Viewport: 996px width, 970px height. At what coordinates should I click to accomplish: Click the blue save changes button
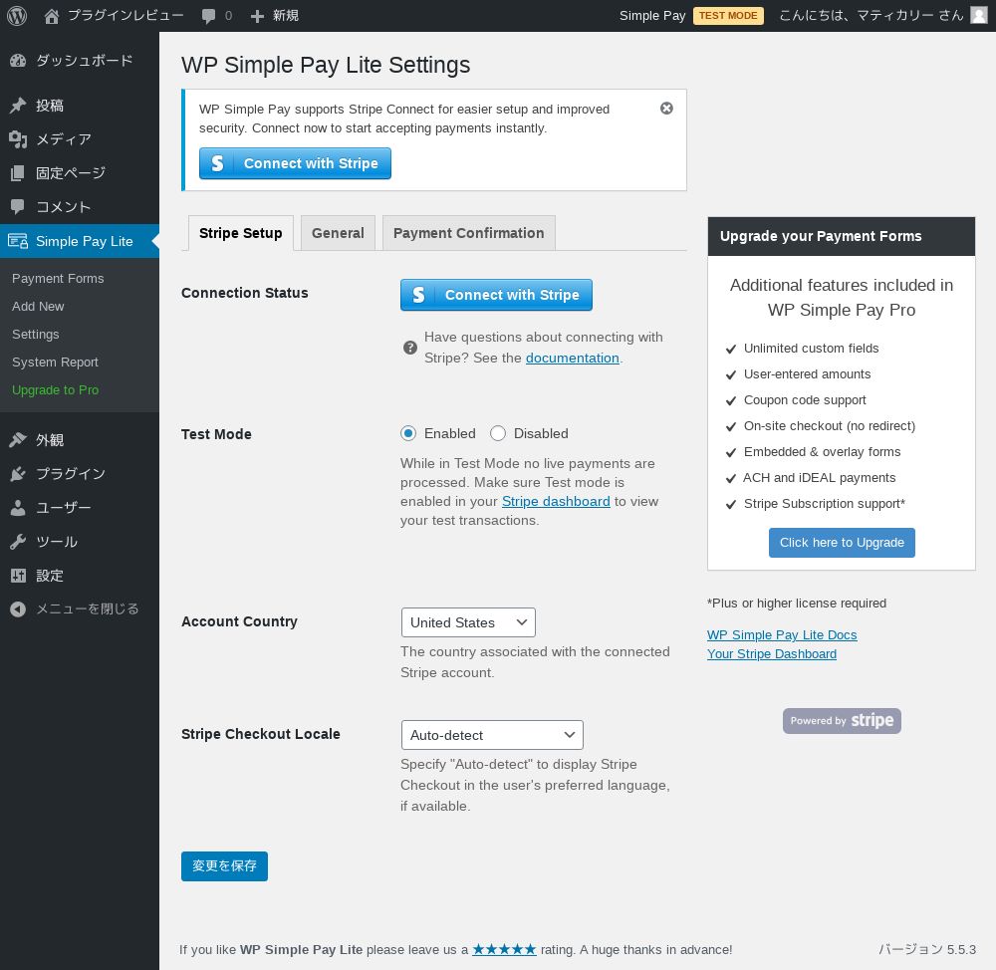pyautogui.click(x=224, y=865)
